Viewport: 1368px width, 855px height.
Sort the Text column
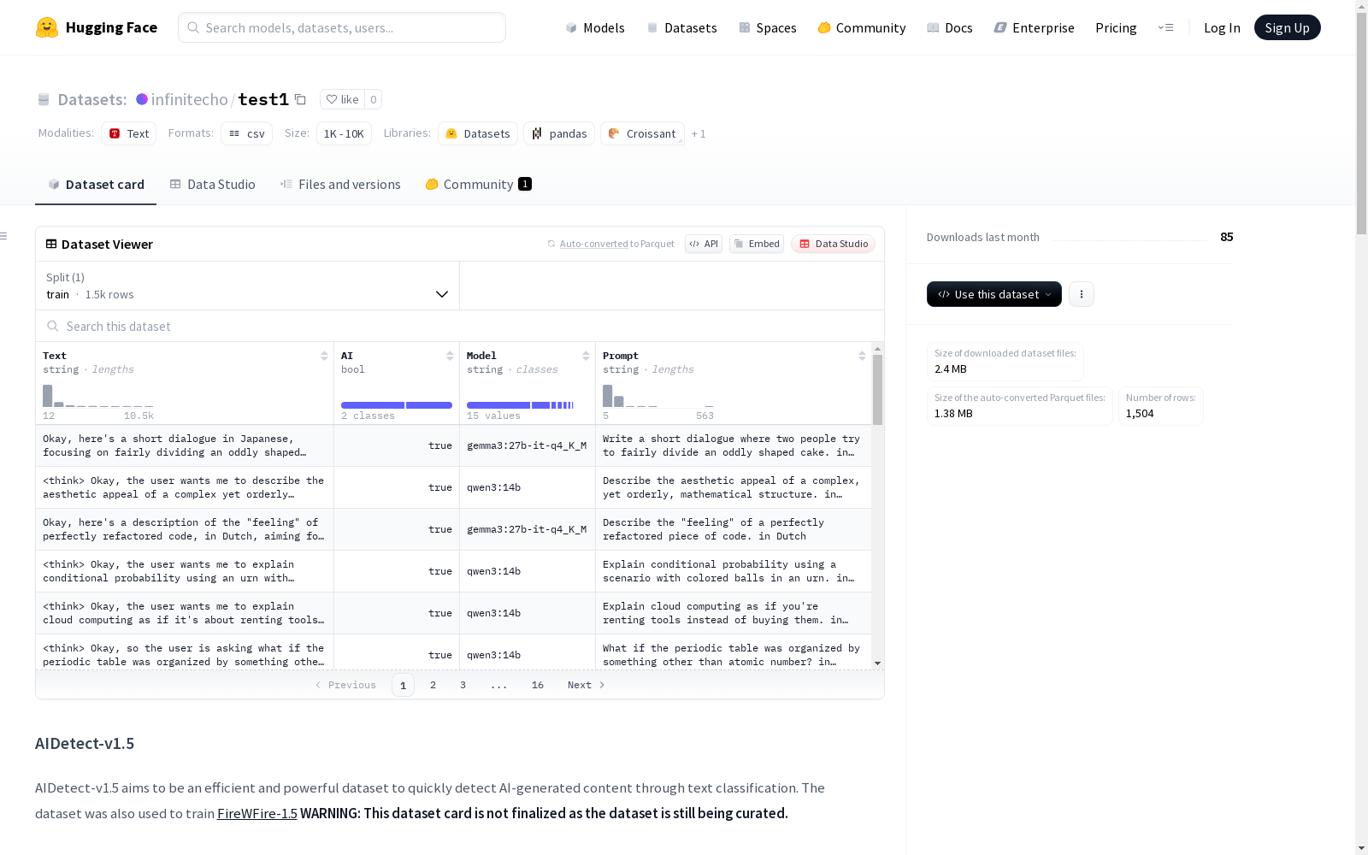pos(324,356)
